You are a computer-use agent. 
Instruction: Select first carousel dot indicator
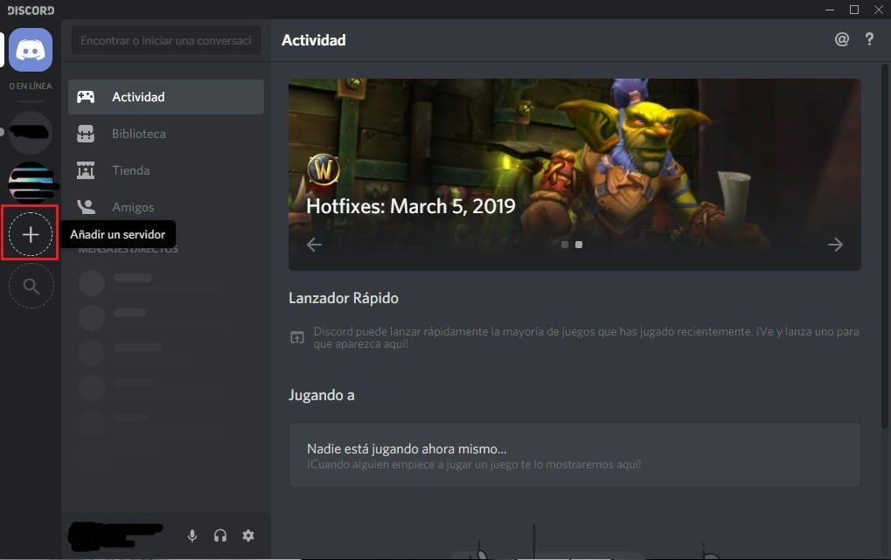click(565, 245)
